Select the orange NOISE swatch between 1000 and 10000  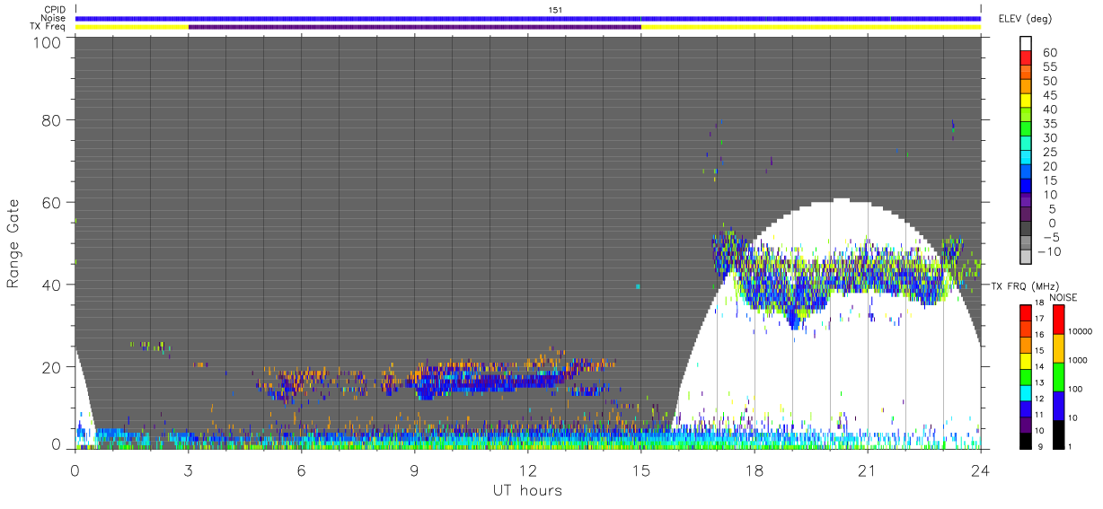tap(1058, 347)
